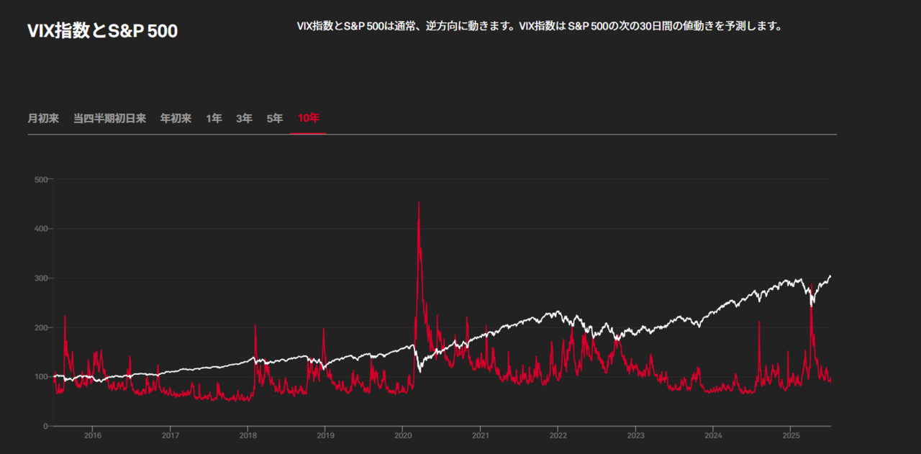Click the 2018 label on the x-axis

(x=248, y=435)
